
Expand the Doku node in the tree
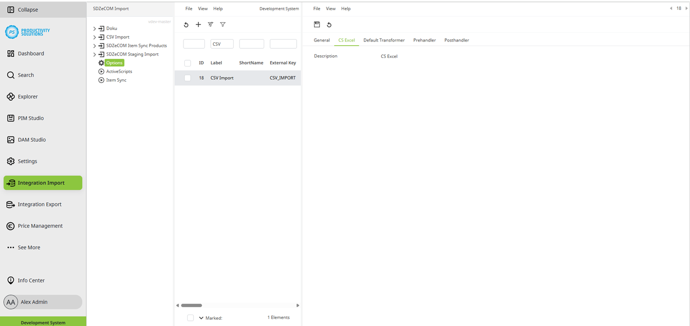(94, 28)
